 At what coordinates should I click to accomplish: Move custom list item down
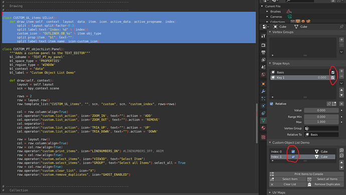point(341,167)
